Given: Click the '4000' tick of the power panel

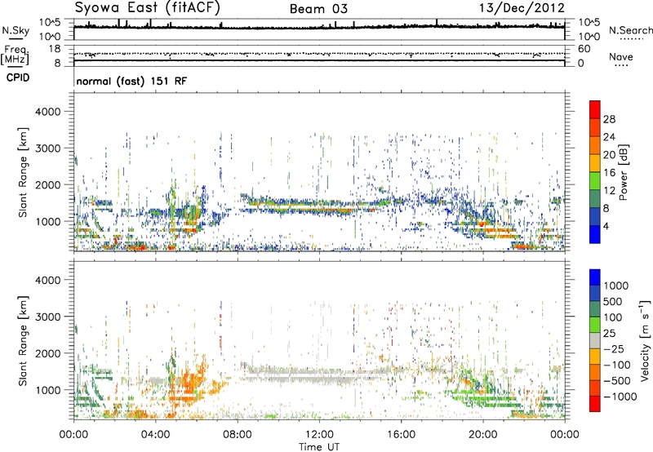Looking at the screenshot, I should click(47, 112).
